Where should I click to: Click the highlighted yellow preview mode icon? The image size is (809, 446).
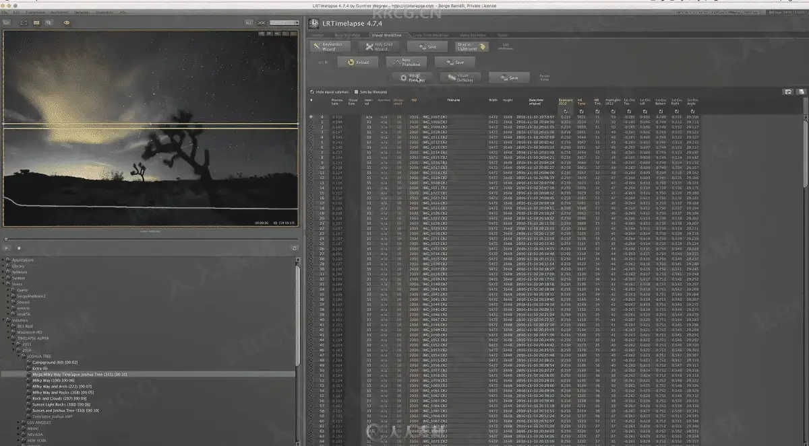[x=36, y=23]
